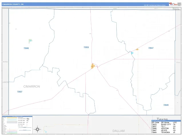
Task: Click the blue header of the ZIP index table
Action: point(166,121)
